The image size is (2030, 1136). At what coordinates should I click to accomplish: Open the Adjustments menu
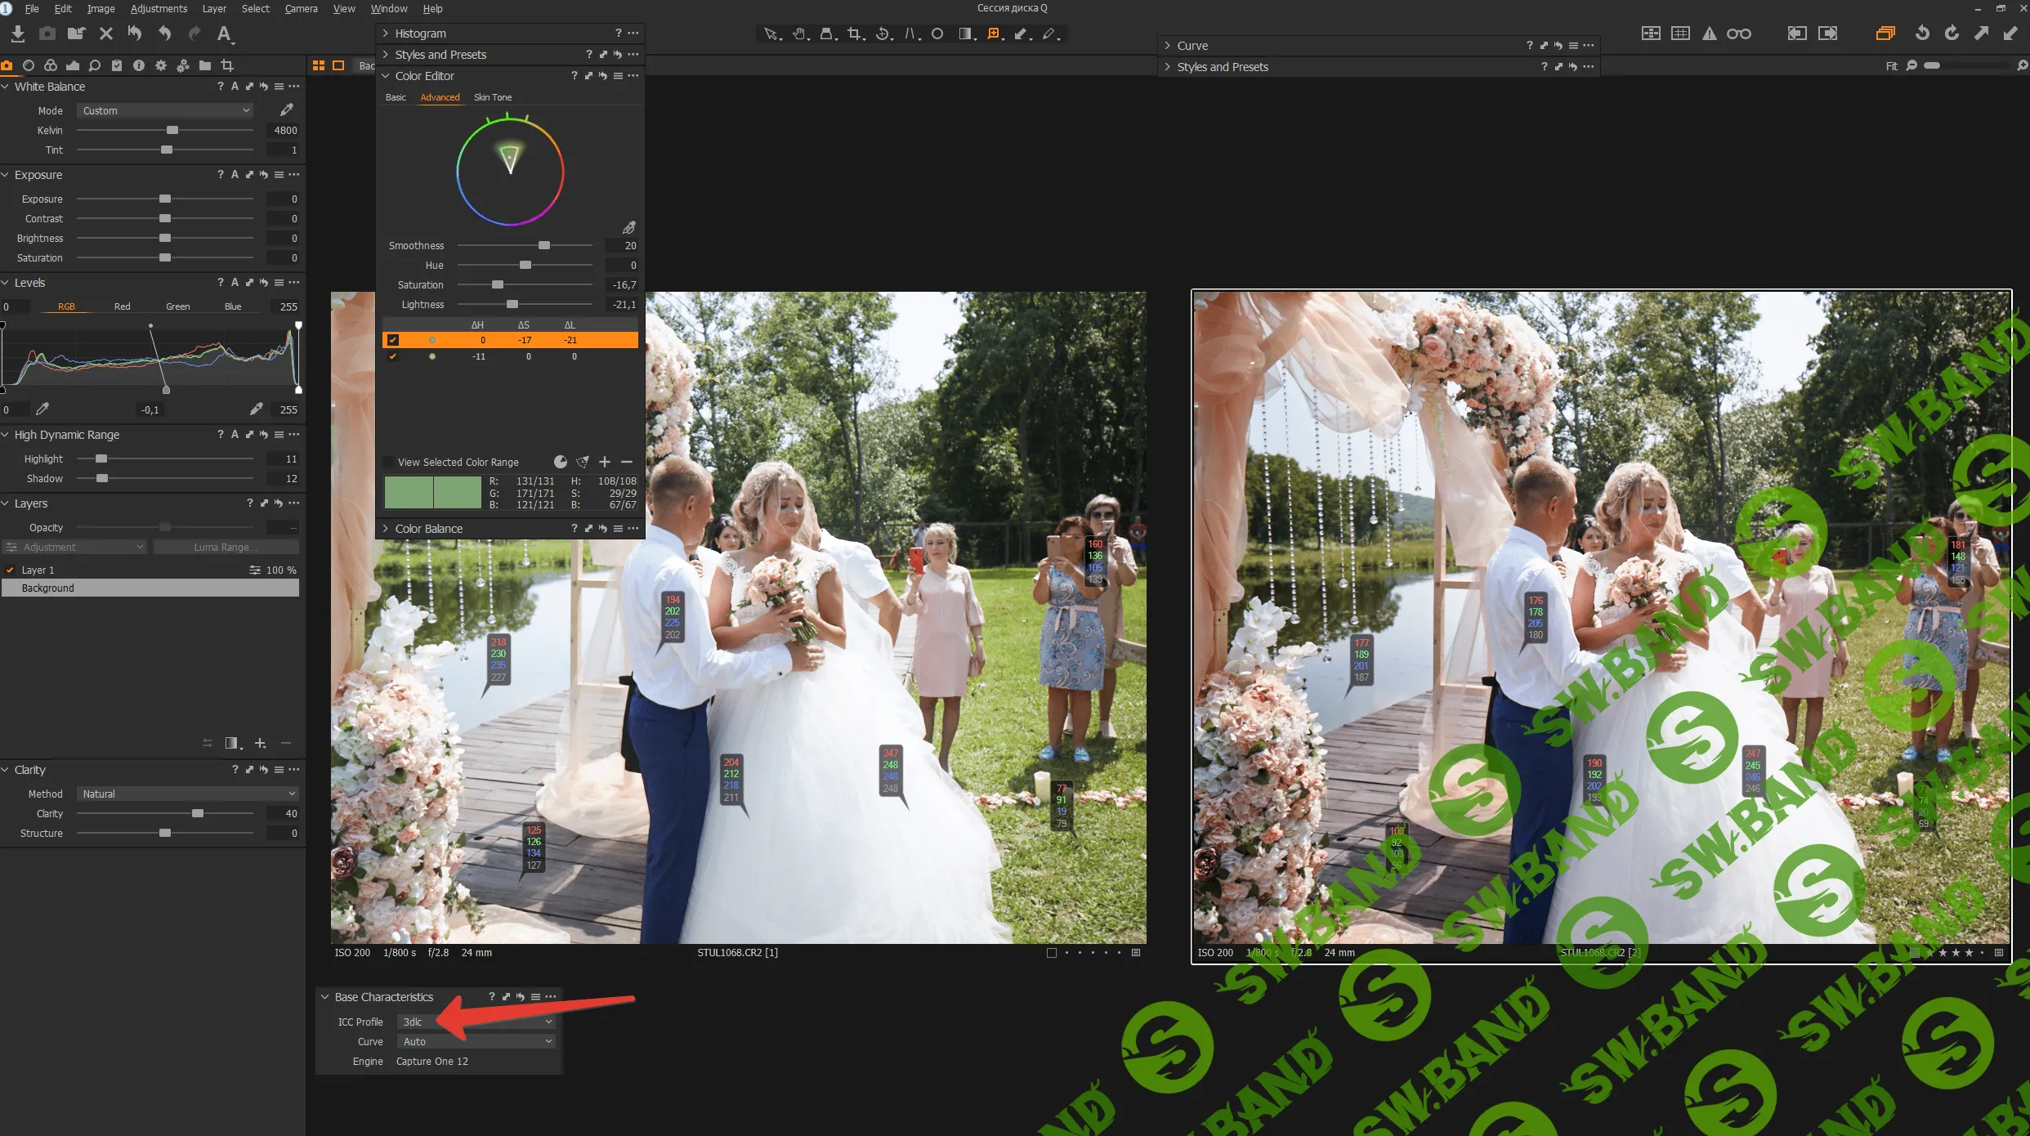click(x=159, y=9)
